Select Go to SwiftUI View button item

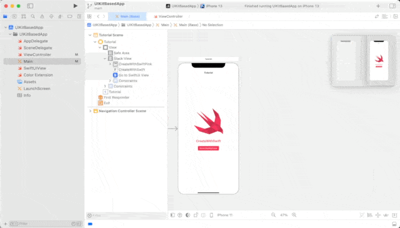point(133,75)
